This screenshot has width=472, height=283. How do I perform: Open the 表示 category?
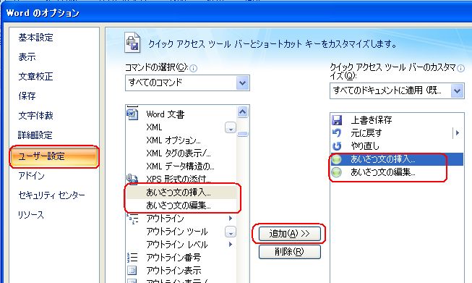(x=27, y=57)
